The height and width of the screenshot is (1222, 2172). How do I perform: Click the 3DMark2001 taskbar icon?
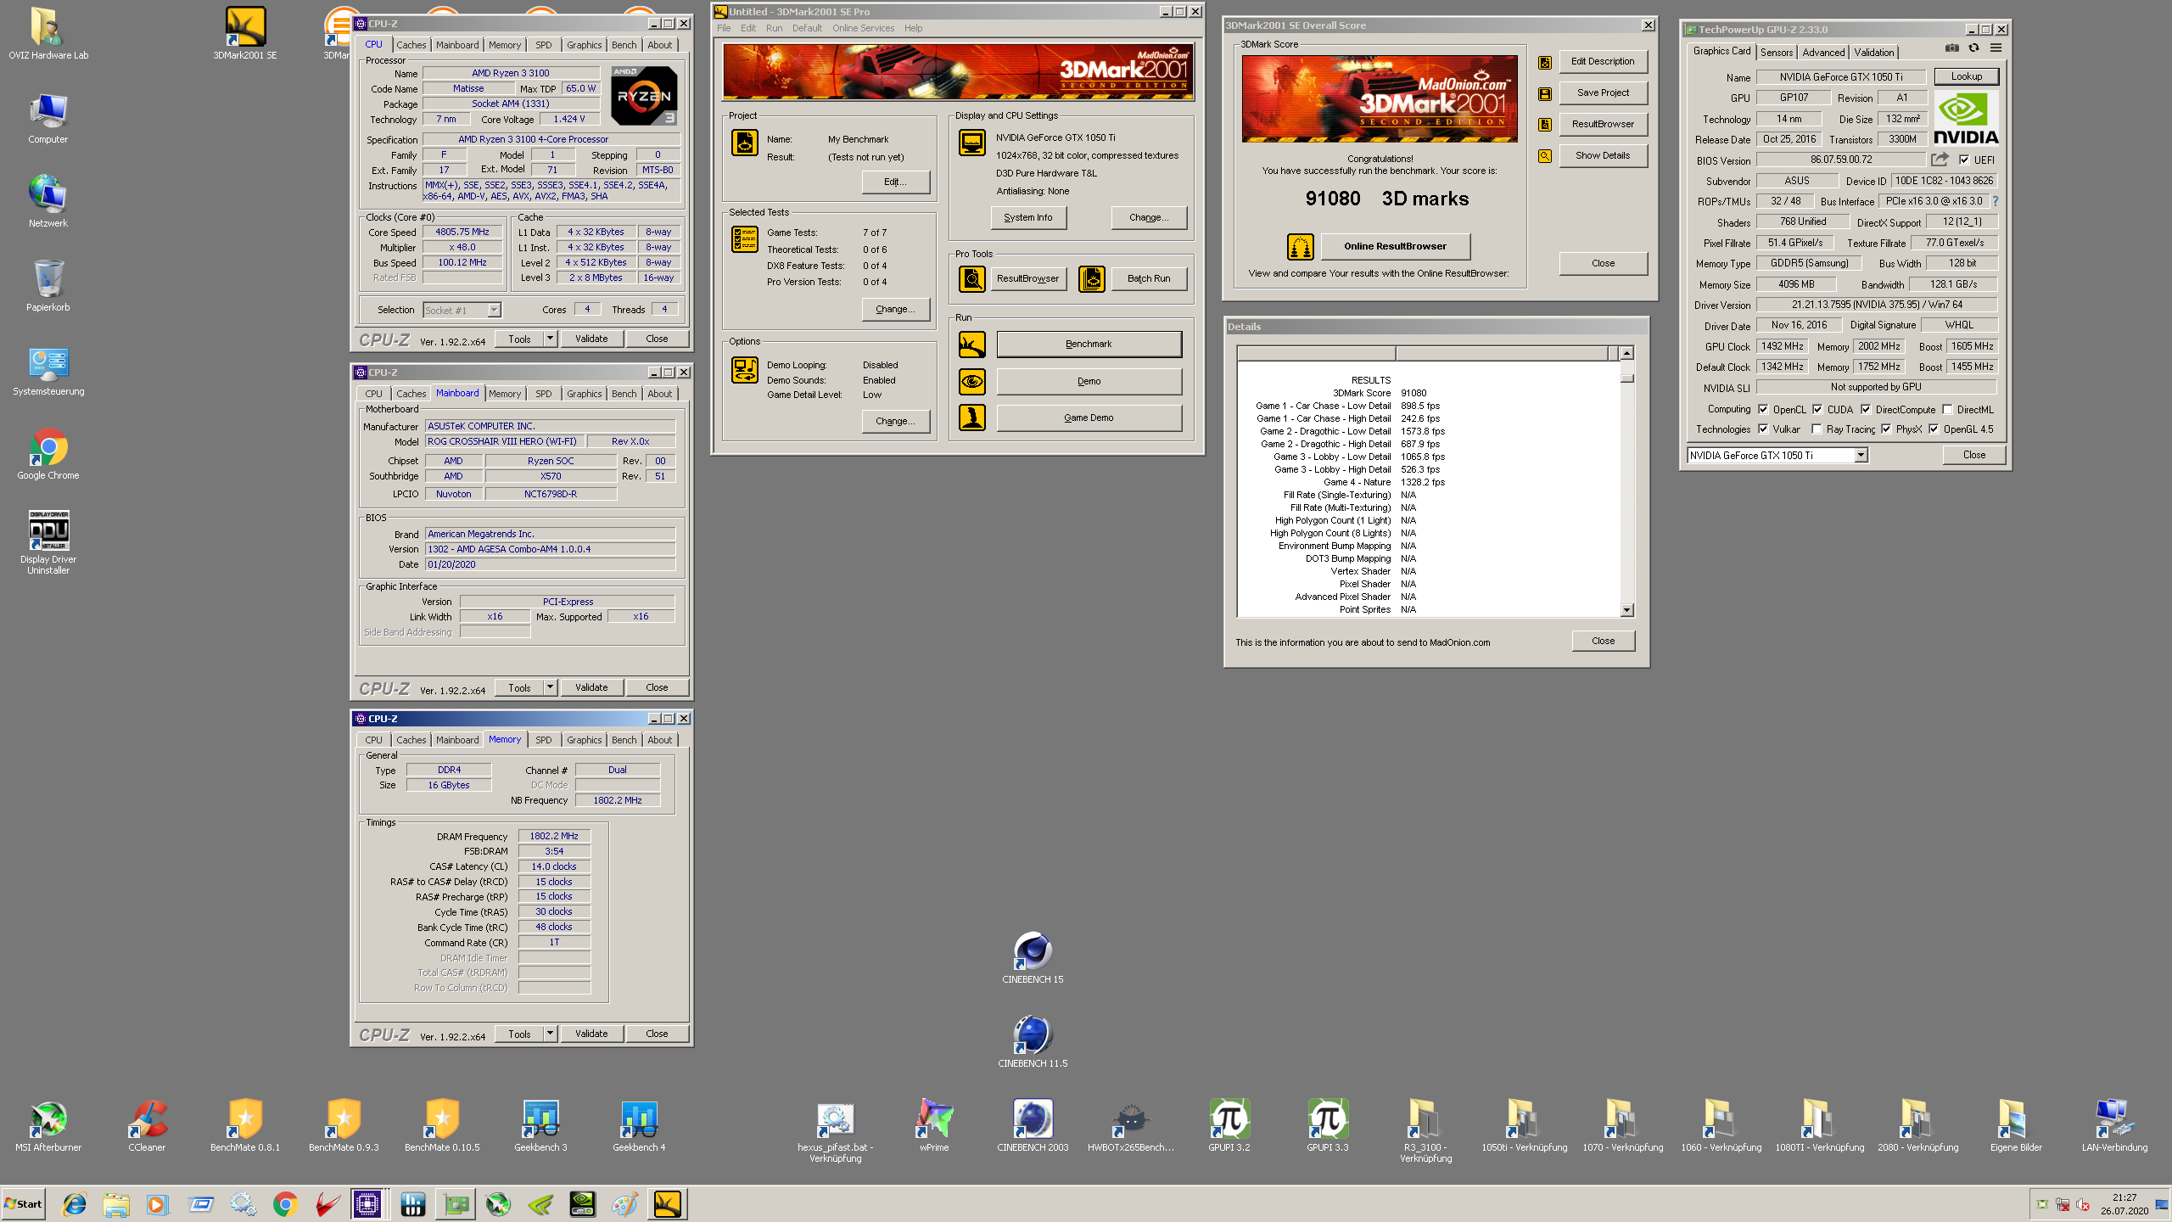[x=668, y=1204]
